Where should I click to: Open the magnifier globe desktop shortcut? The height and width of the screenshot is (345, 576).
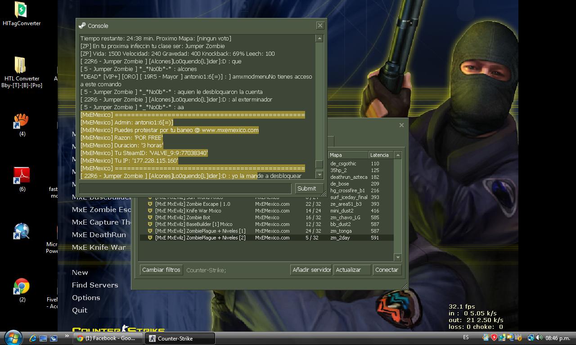(21, 231)
